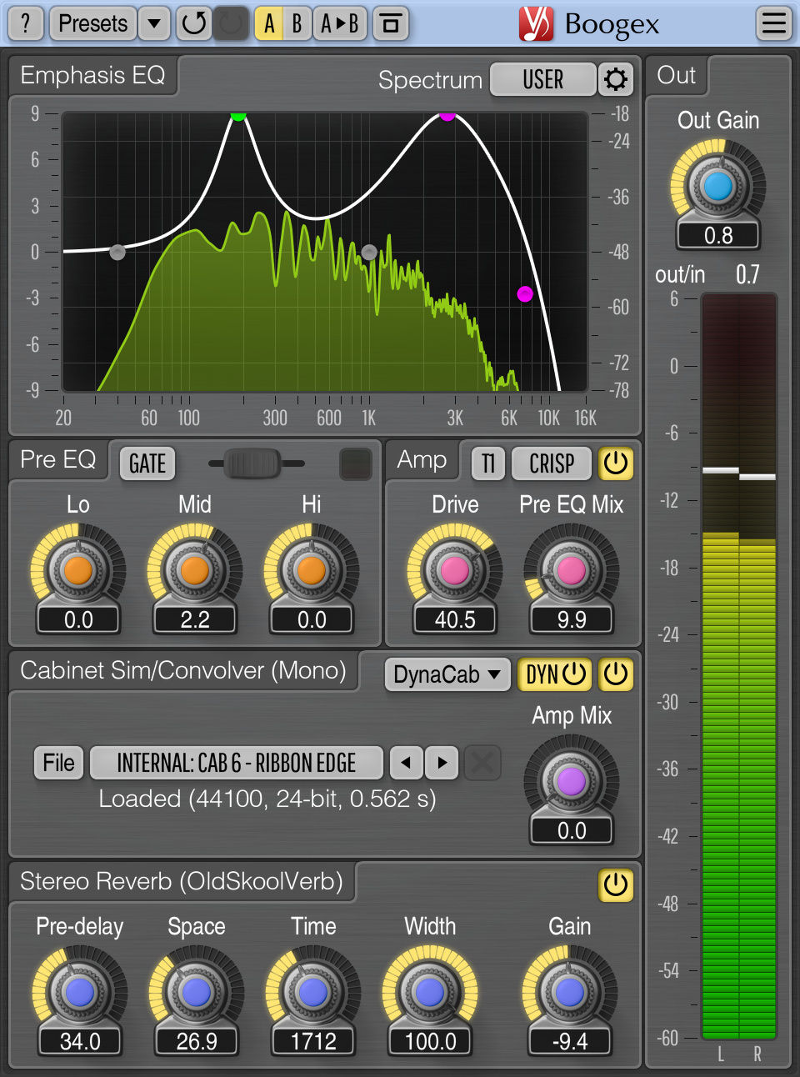Toggle the DYN dynamic cabinet switch
The image size is (800, 1077).
point(556,674)
